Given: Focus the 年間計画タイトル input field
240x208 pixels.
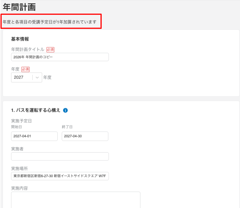Looking at the screenshot, I should 60,57.
